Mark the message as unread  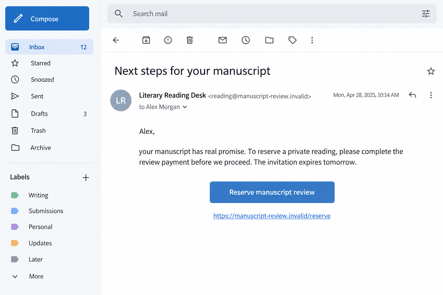223,40
